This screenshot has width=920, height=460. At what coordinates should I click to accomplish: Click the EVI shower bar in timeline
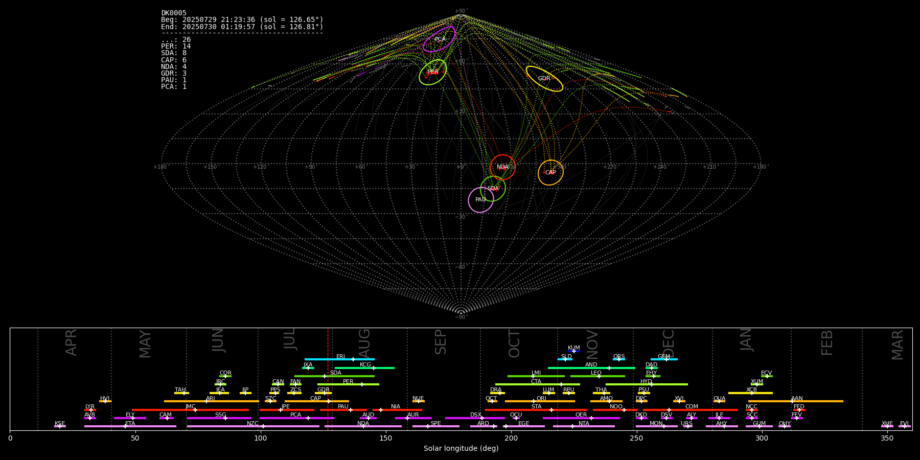tap(905, 426)
